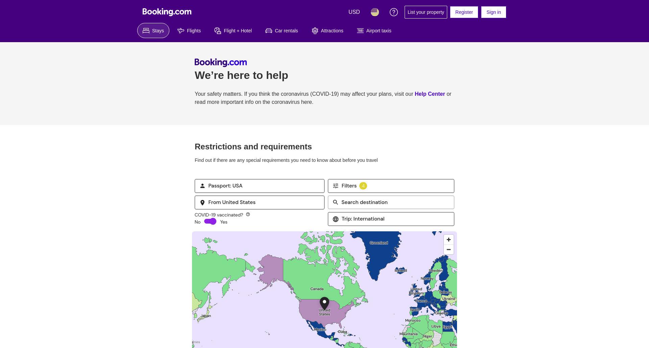Image resolution: width=649 pixels, height=348 pixels.
Task: Click Greenland on the map
Action: 379,243
